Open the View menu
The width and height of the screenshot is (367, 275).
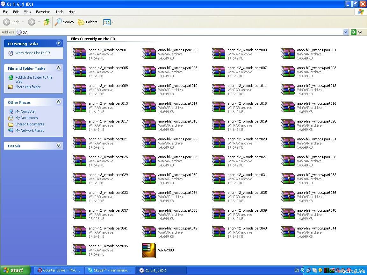27,12
